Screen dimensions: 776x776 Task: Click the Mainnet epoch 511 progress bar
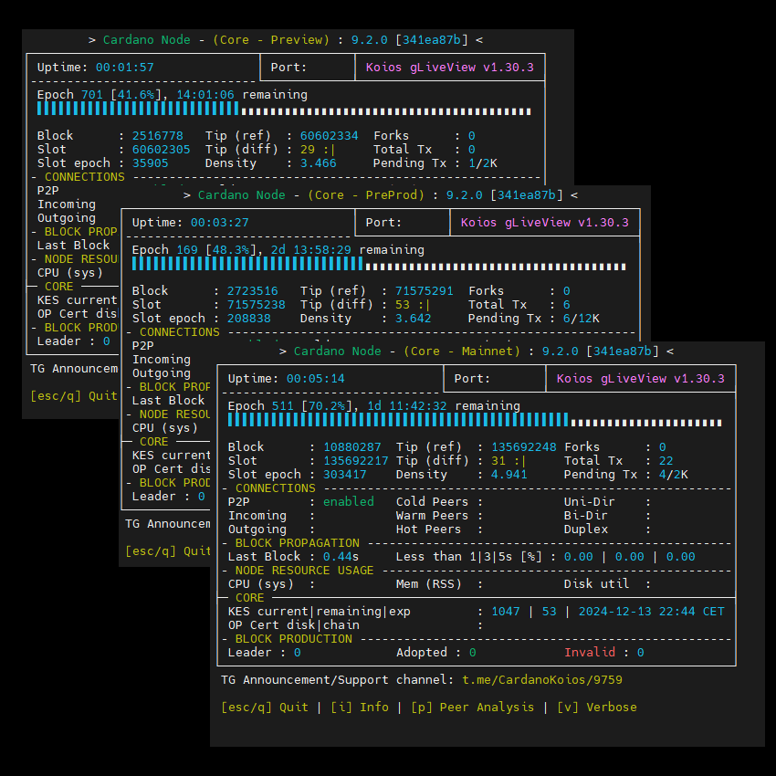coord(475,420)
